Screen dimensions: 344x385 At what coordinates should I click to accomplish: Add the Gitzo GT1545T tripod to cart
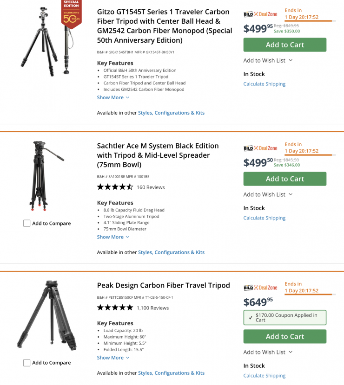[284, 45]
